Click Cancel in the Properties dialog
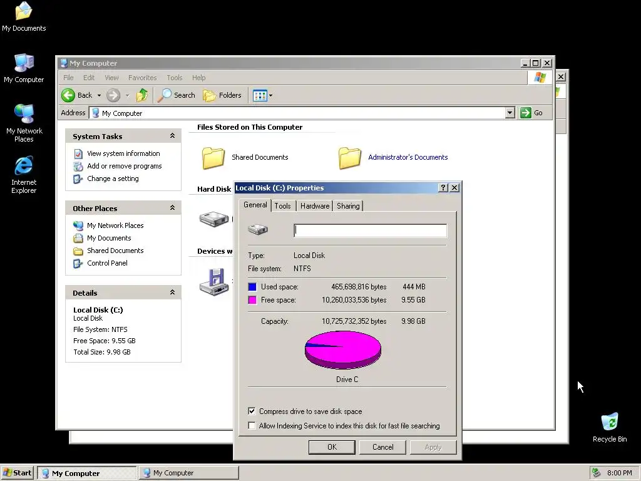 (382, 447)
